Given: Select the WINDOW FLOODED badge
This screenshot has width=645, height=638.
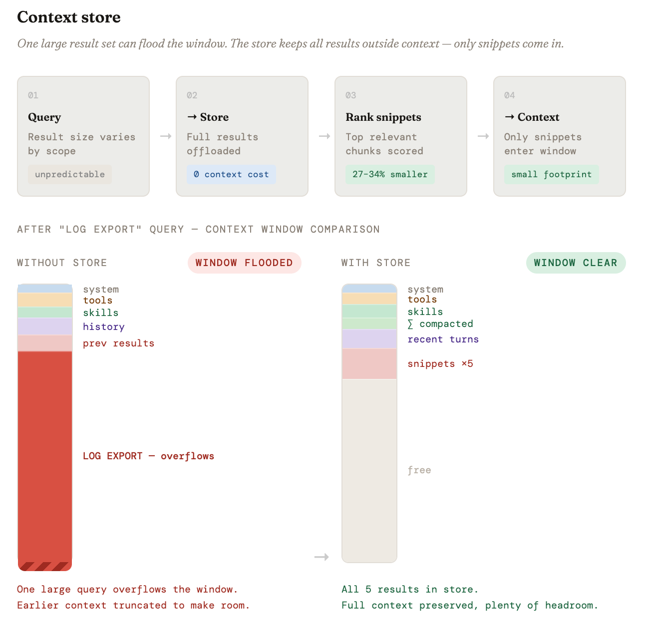Looking at the screenshot, I should 245,263.
